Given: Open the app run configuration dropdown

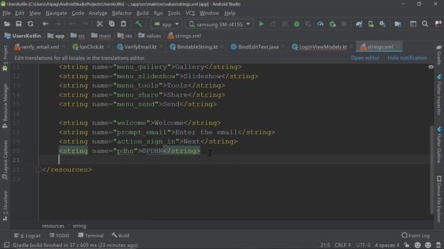Looking at the screenshot, I should tap(166, 24).
